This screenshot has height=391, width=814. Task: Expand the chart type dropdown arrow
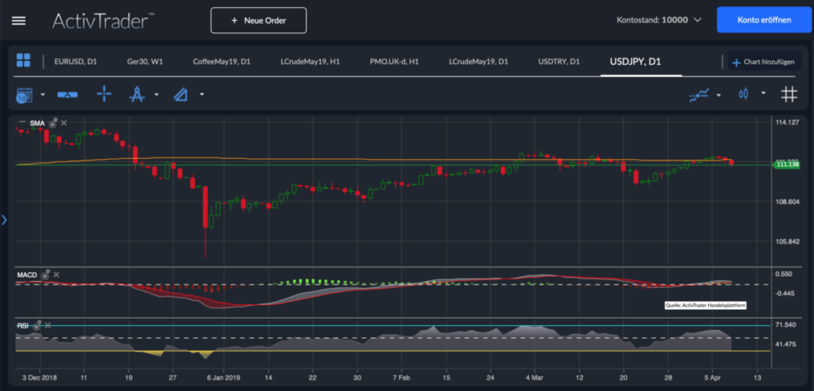pyautogui.click(x=764, y=93)
